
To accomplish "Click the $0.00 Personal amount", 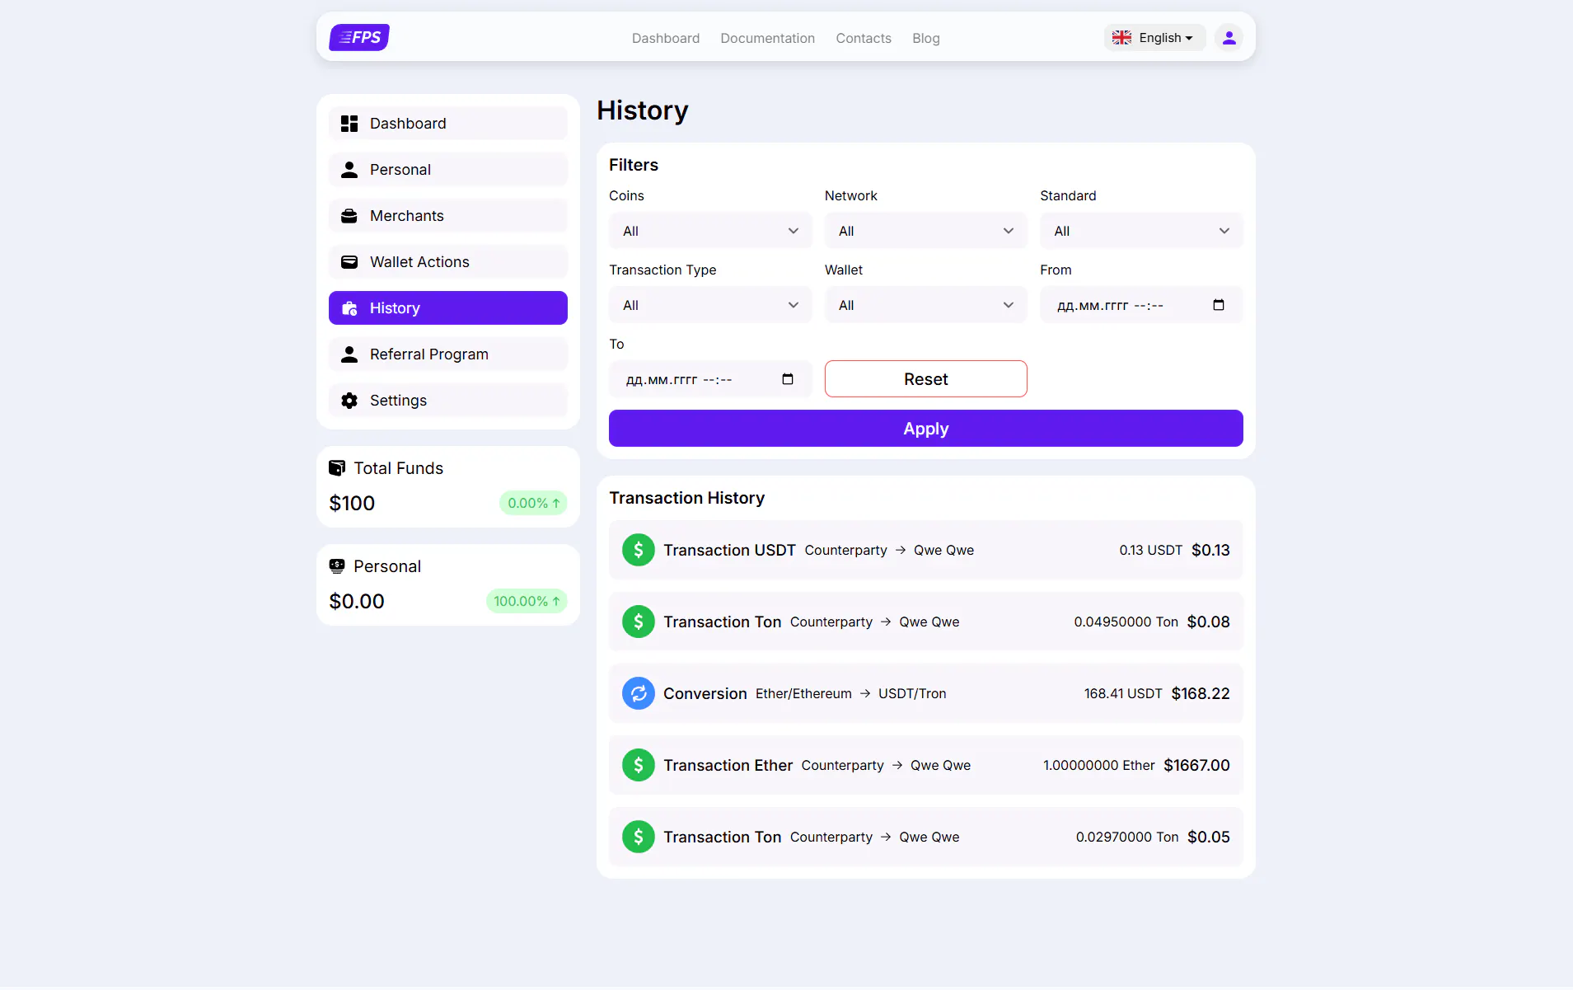I will [357, 601].
